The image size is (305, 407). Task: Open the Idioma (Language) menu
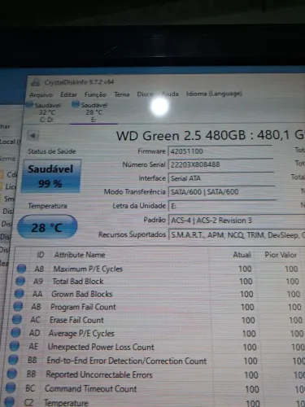coord(214,94)
